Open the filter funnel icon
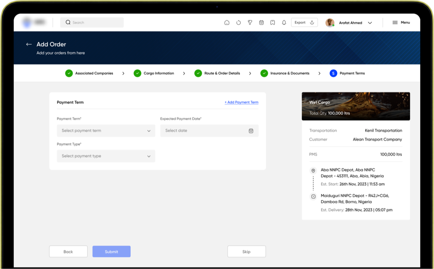Screen dimensions: 434x269 coord(250,23)
